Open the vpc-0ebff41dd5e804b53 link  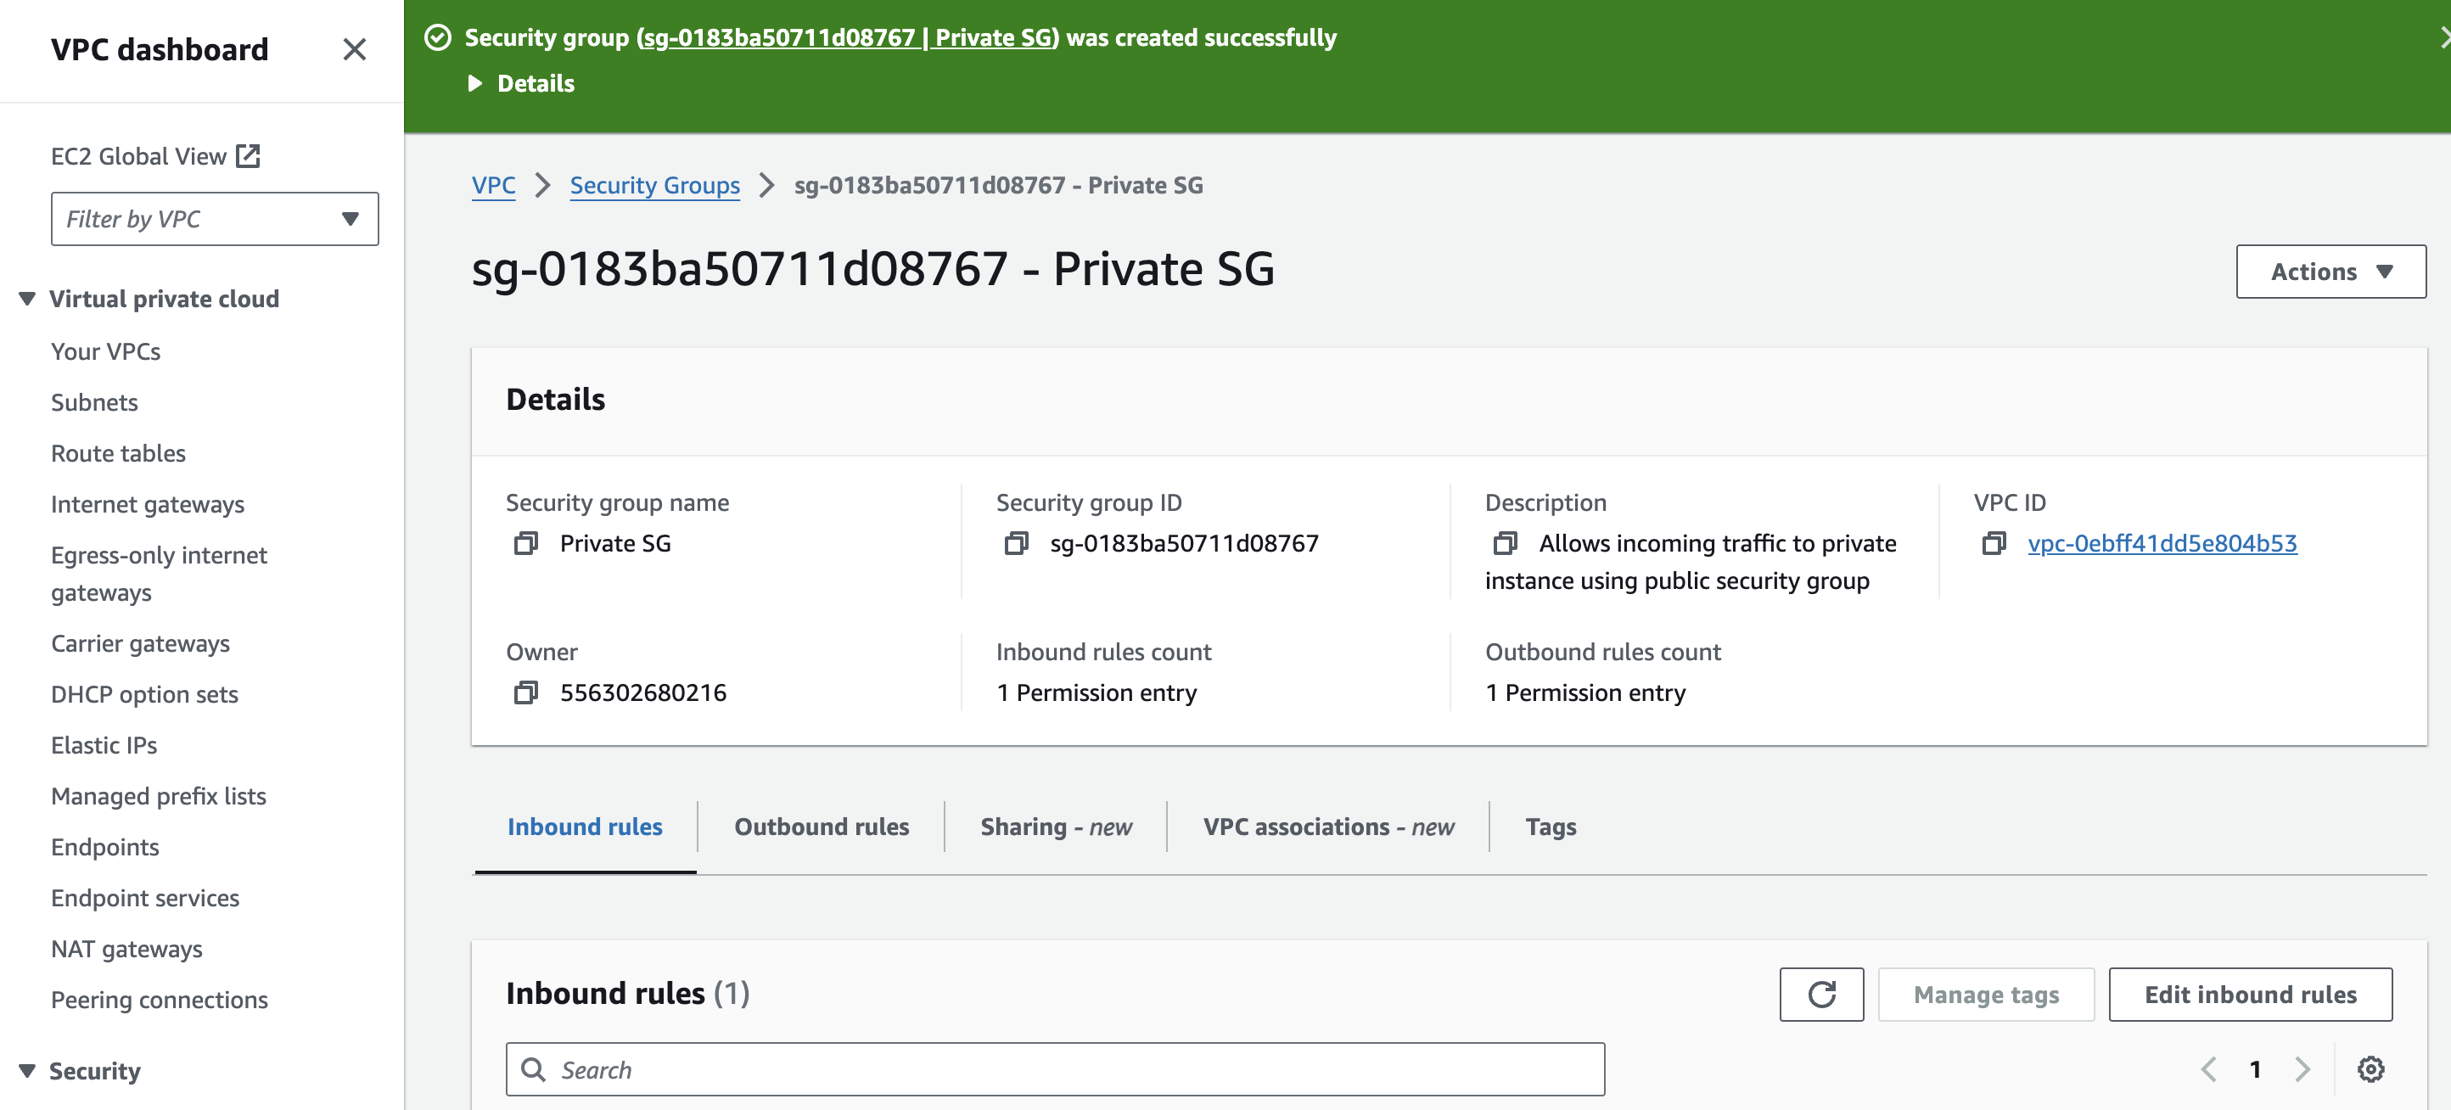[x=2162, y=543]
